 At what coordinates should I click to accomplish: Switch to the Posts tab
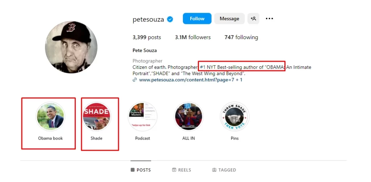141,170
